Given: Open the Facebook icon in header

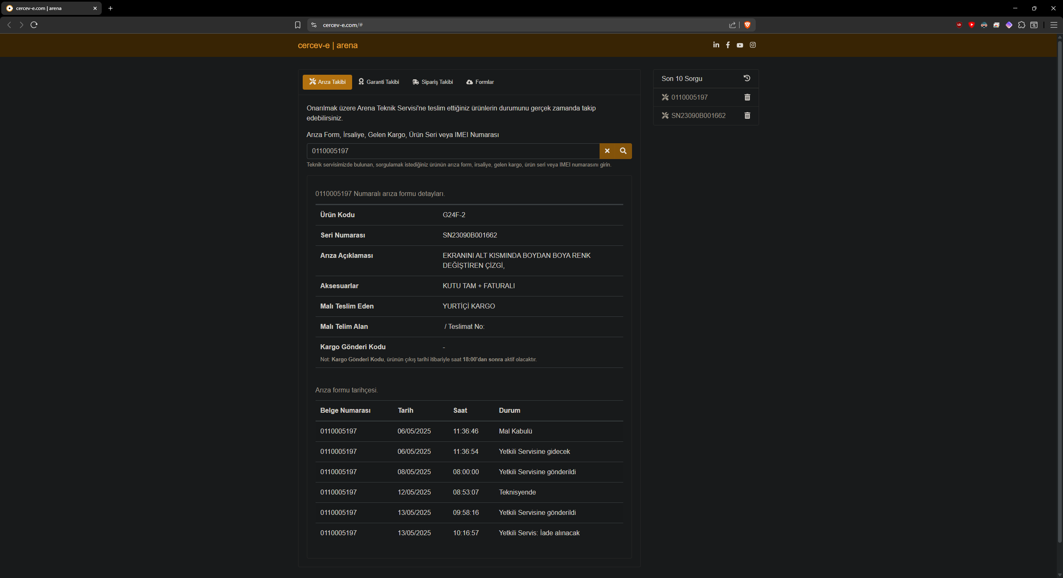Looking at the screenshot, I should point(727,45).
